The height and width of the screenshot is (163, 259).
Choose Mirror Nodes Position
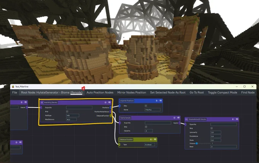pyautogui.click(x=132, y=92)
